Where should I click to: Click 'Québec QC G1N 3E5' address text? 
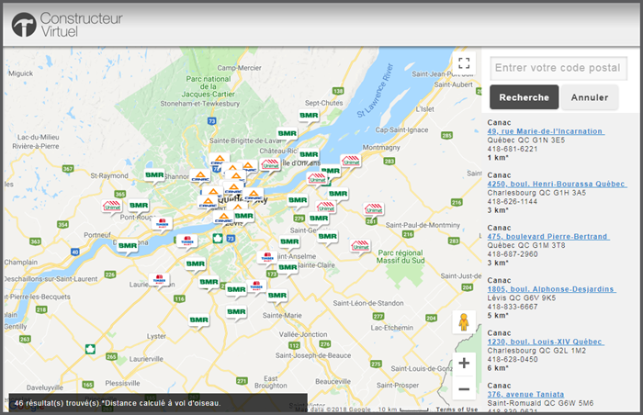coord(525,140)
